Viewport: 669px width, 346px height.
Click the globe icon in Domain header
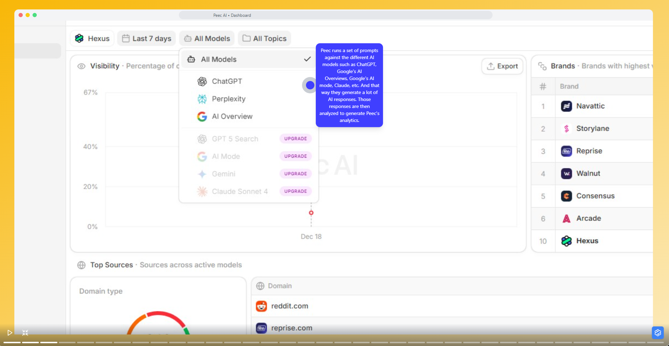[260, 286]
